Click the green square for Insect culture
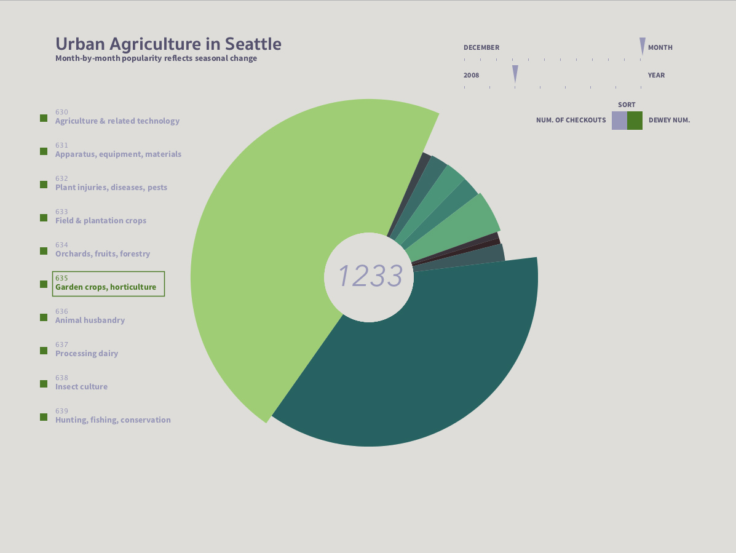The width and height of the screenshot is (736, 553). (x=44, y=384)
